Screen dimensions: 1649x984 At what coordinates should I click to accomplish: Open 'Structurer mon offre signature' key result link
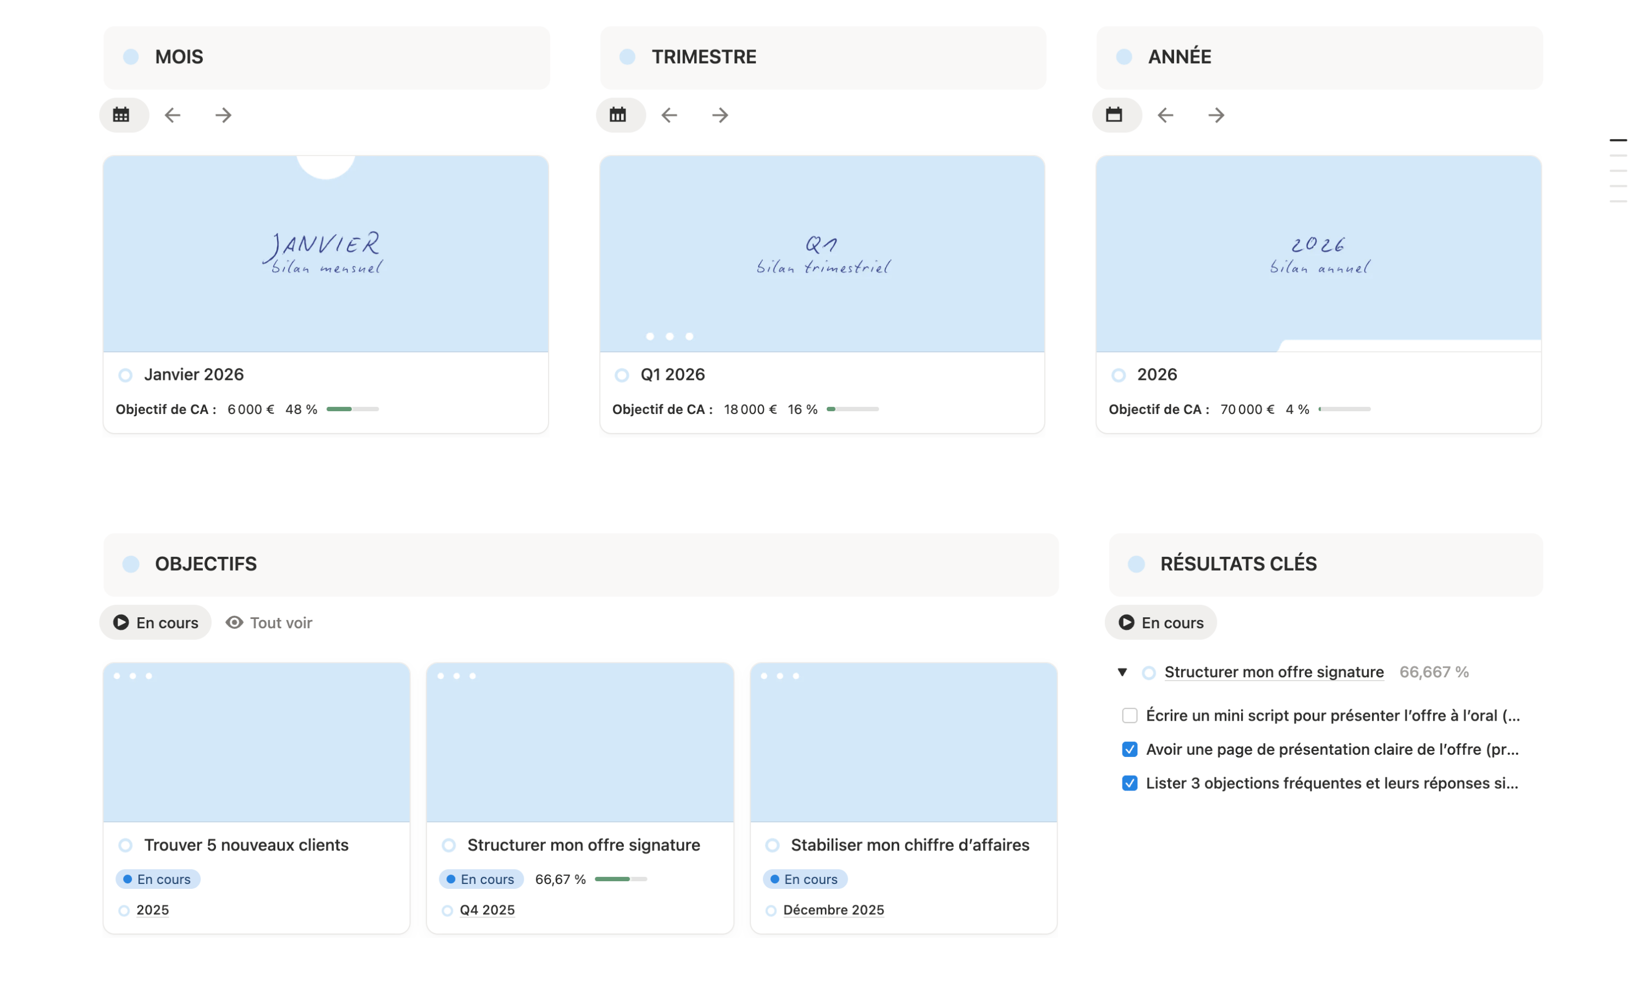click(1275, 672)
